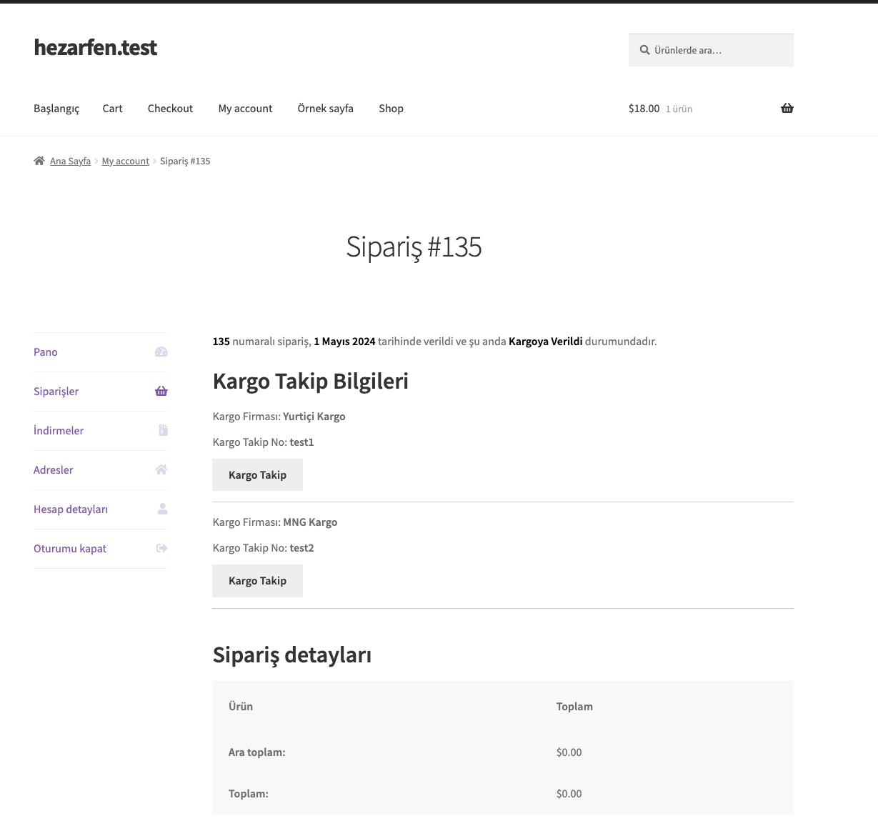Click the Adresler house icon
The width and height of the screenshot is (878, 826).
[161, 469]
